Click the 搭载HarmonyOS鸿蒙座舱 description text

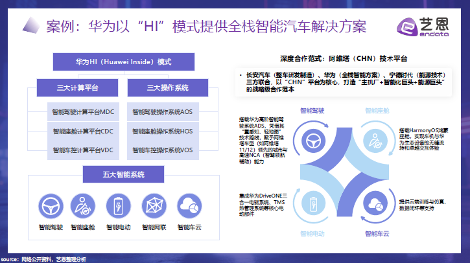[x=423, y=139]
